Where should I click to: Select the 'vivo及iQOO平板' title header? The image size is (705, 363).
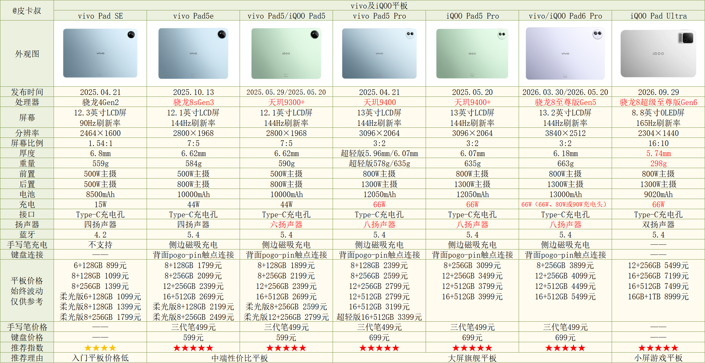(x=379, y=5)
